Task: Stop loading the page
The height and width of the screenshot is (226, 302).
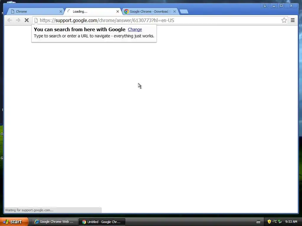Action: 27,20
